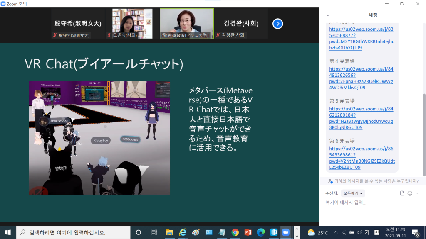Open the Windows notification center
Image resolution: width=426 pixels, height=239 pixels.
(x=416, y=232)
